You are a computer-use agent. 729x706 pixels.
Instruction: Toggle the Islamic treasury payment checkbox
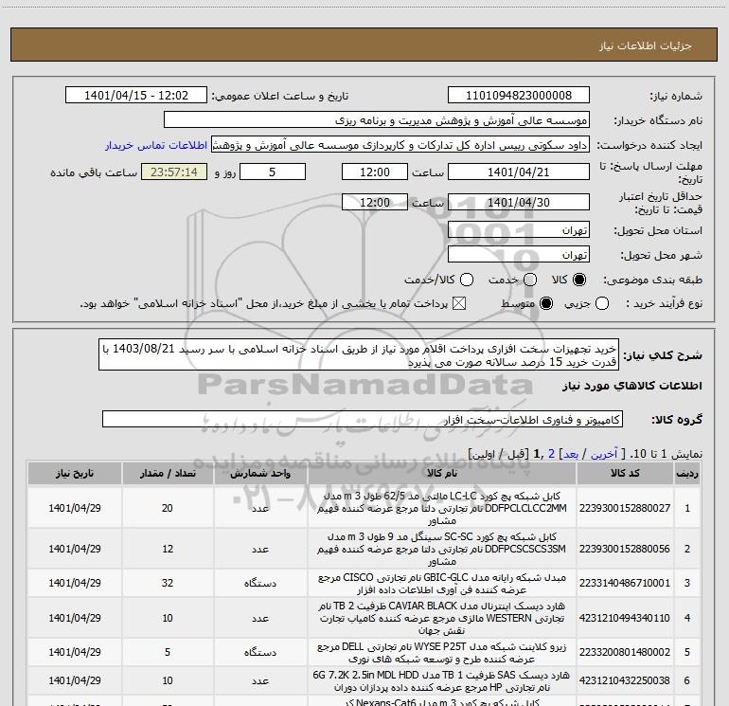(x=459, y=304)
